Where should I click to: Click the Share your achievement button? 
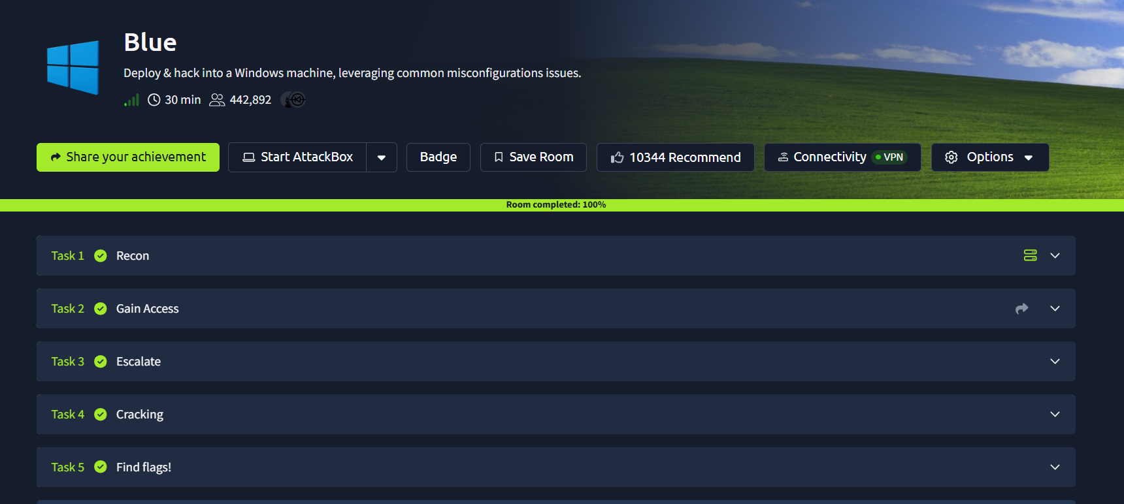click(x=128, y=157)
